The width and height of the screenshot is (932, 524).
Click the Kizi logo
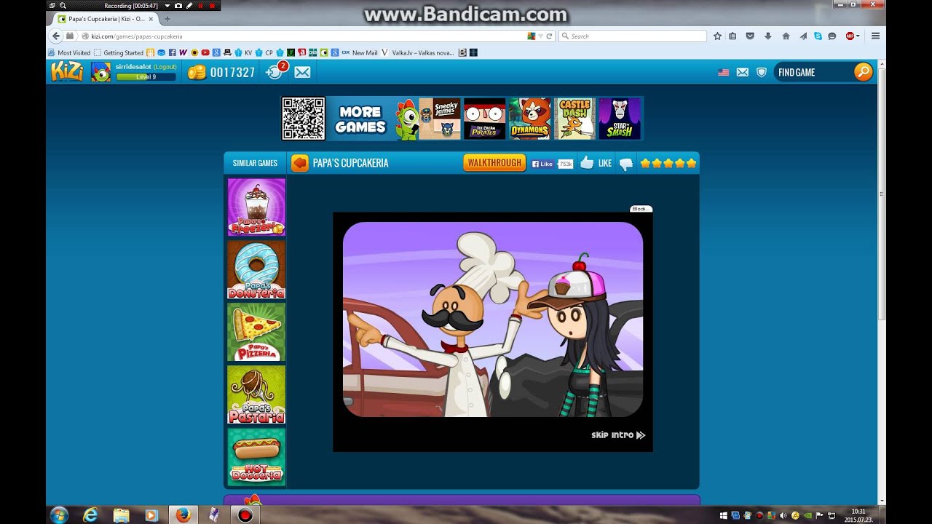coord(67,71)
